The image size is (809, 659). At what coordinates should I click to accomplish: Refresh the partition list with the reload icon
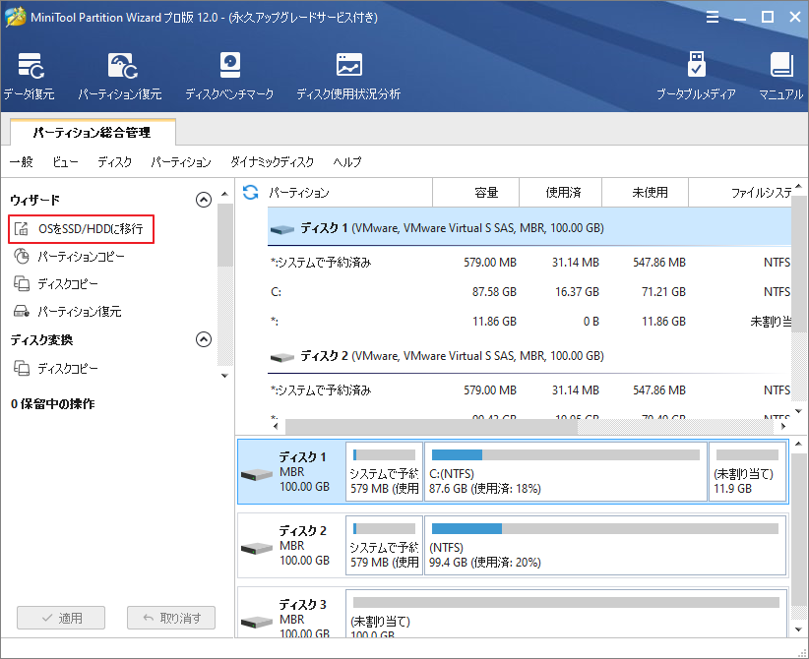coord(252,192)
